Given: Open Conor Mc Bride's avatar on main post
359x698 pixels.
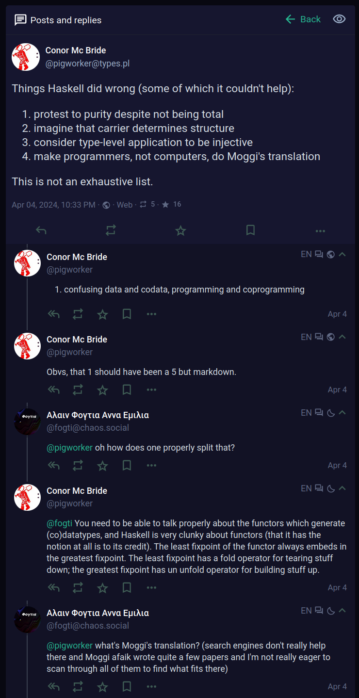Looking at the screenshot, I should coord(26,57).
